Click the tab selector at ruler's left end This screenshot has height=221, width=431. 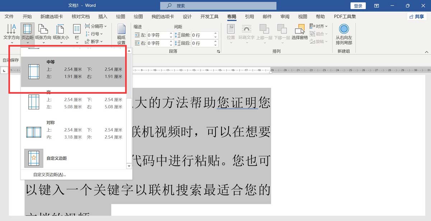click(4, 70)
